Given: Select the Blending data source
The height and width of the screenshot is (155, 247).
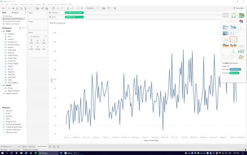Looking at the screenshot, I should (8, 16).
